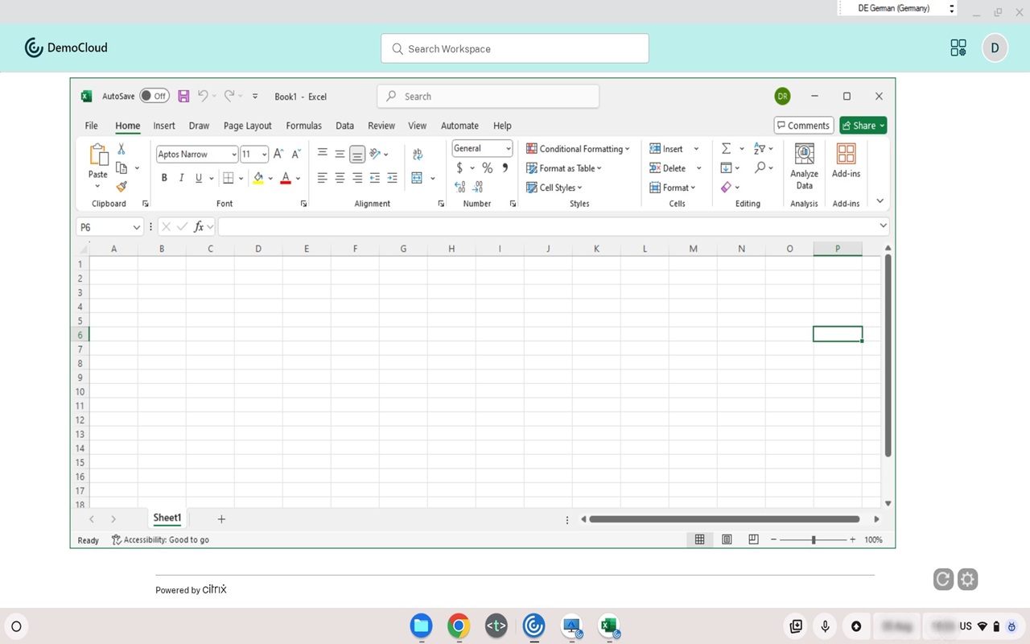
Task: Toggle Bold formatting
Action: [164, 178]
